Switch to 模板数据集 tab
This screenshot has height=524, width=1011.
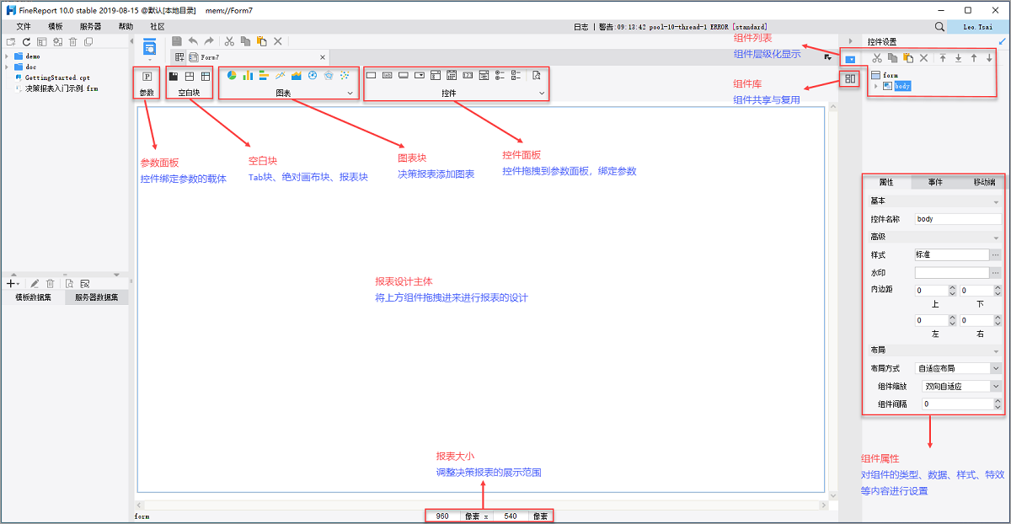tap(32, 297)
